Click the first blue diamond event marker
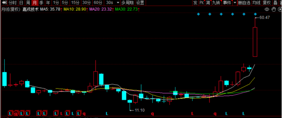 tap(198, 14)
